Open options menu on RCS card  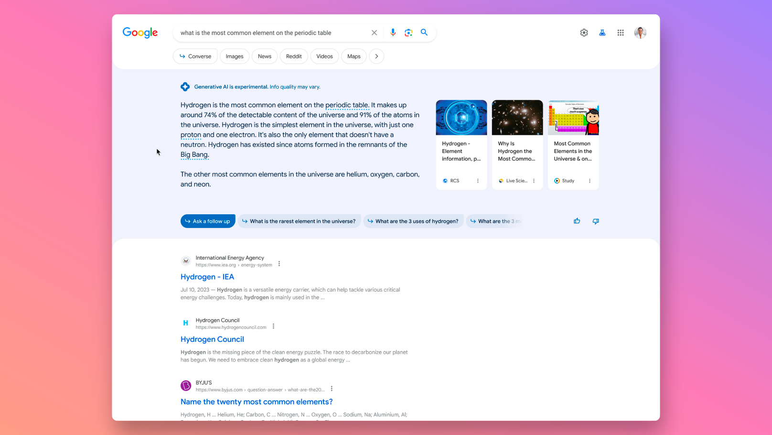(x=478, y=181)
